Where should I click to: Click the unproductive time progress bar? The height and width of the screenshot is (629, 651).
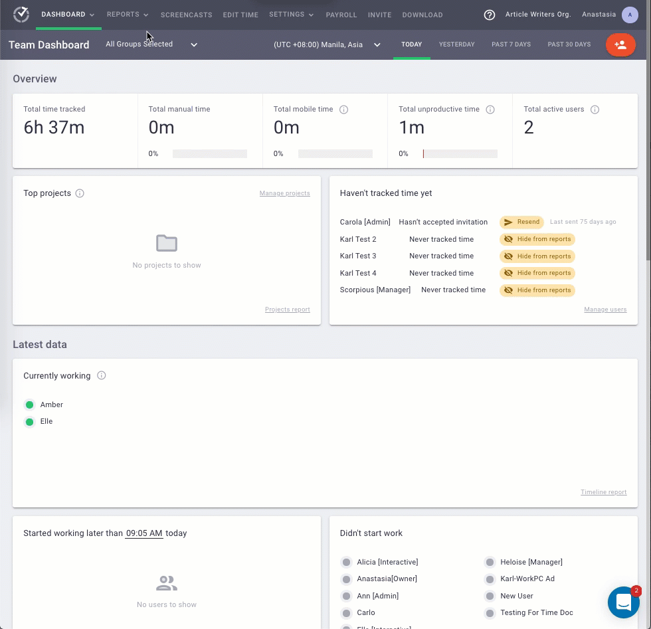click(460, 153)
